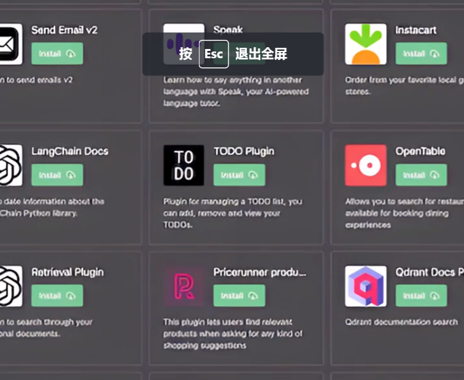
Task: Install the Qdrant Docs plugin
Action: coord(421,295)
